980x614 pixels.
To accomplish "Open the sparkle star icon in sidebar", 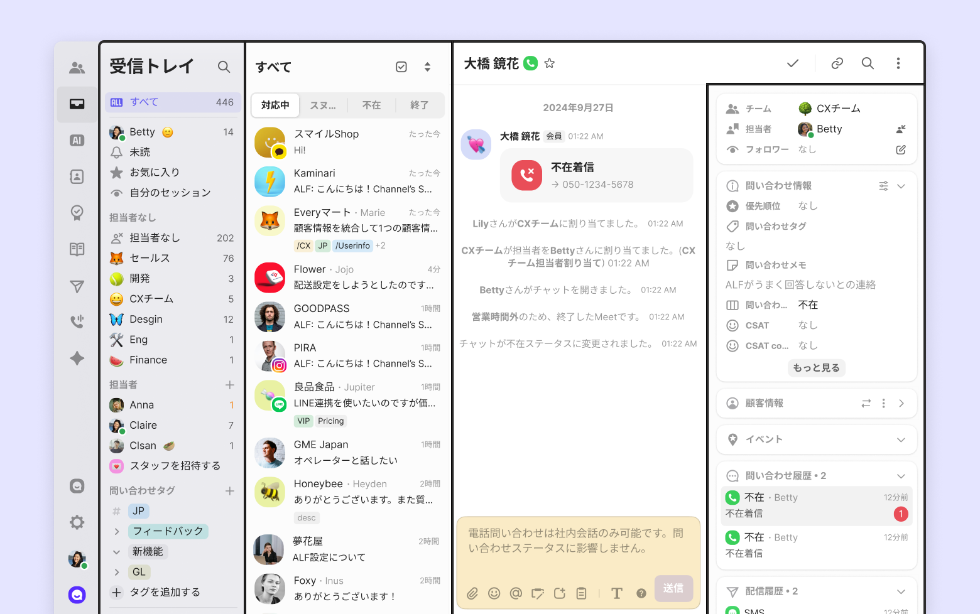I will click(77, 358).
